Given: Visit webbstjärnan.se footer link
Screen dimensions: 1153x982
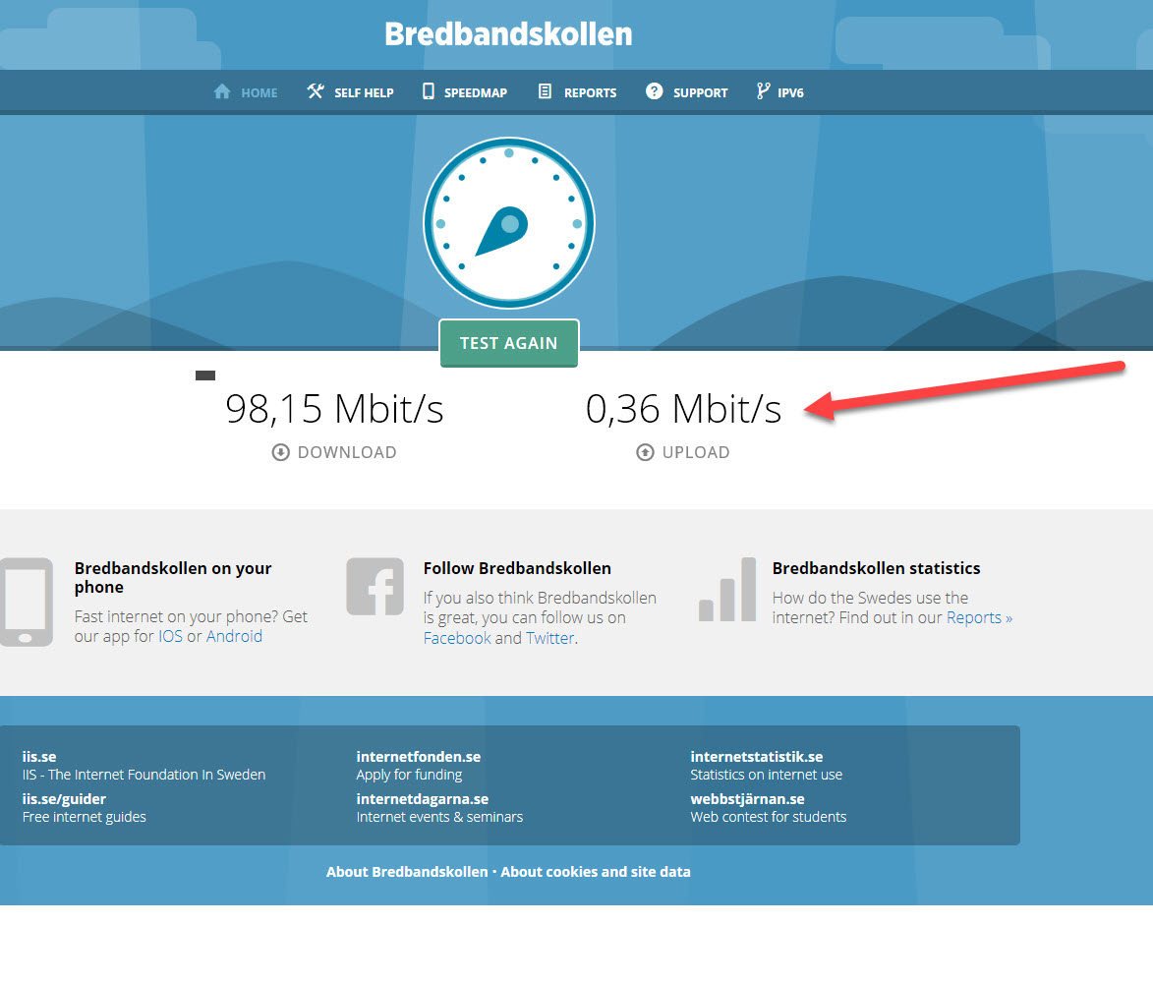Looking at the screenshot, I should 747,799.
